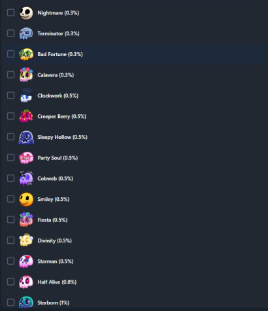Click the yellow Smiley face icon
The width and height of the screenshot is (268, 311).
tap(26, 200)
